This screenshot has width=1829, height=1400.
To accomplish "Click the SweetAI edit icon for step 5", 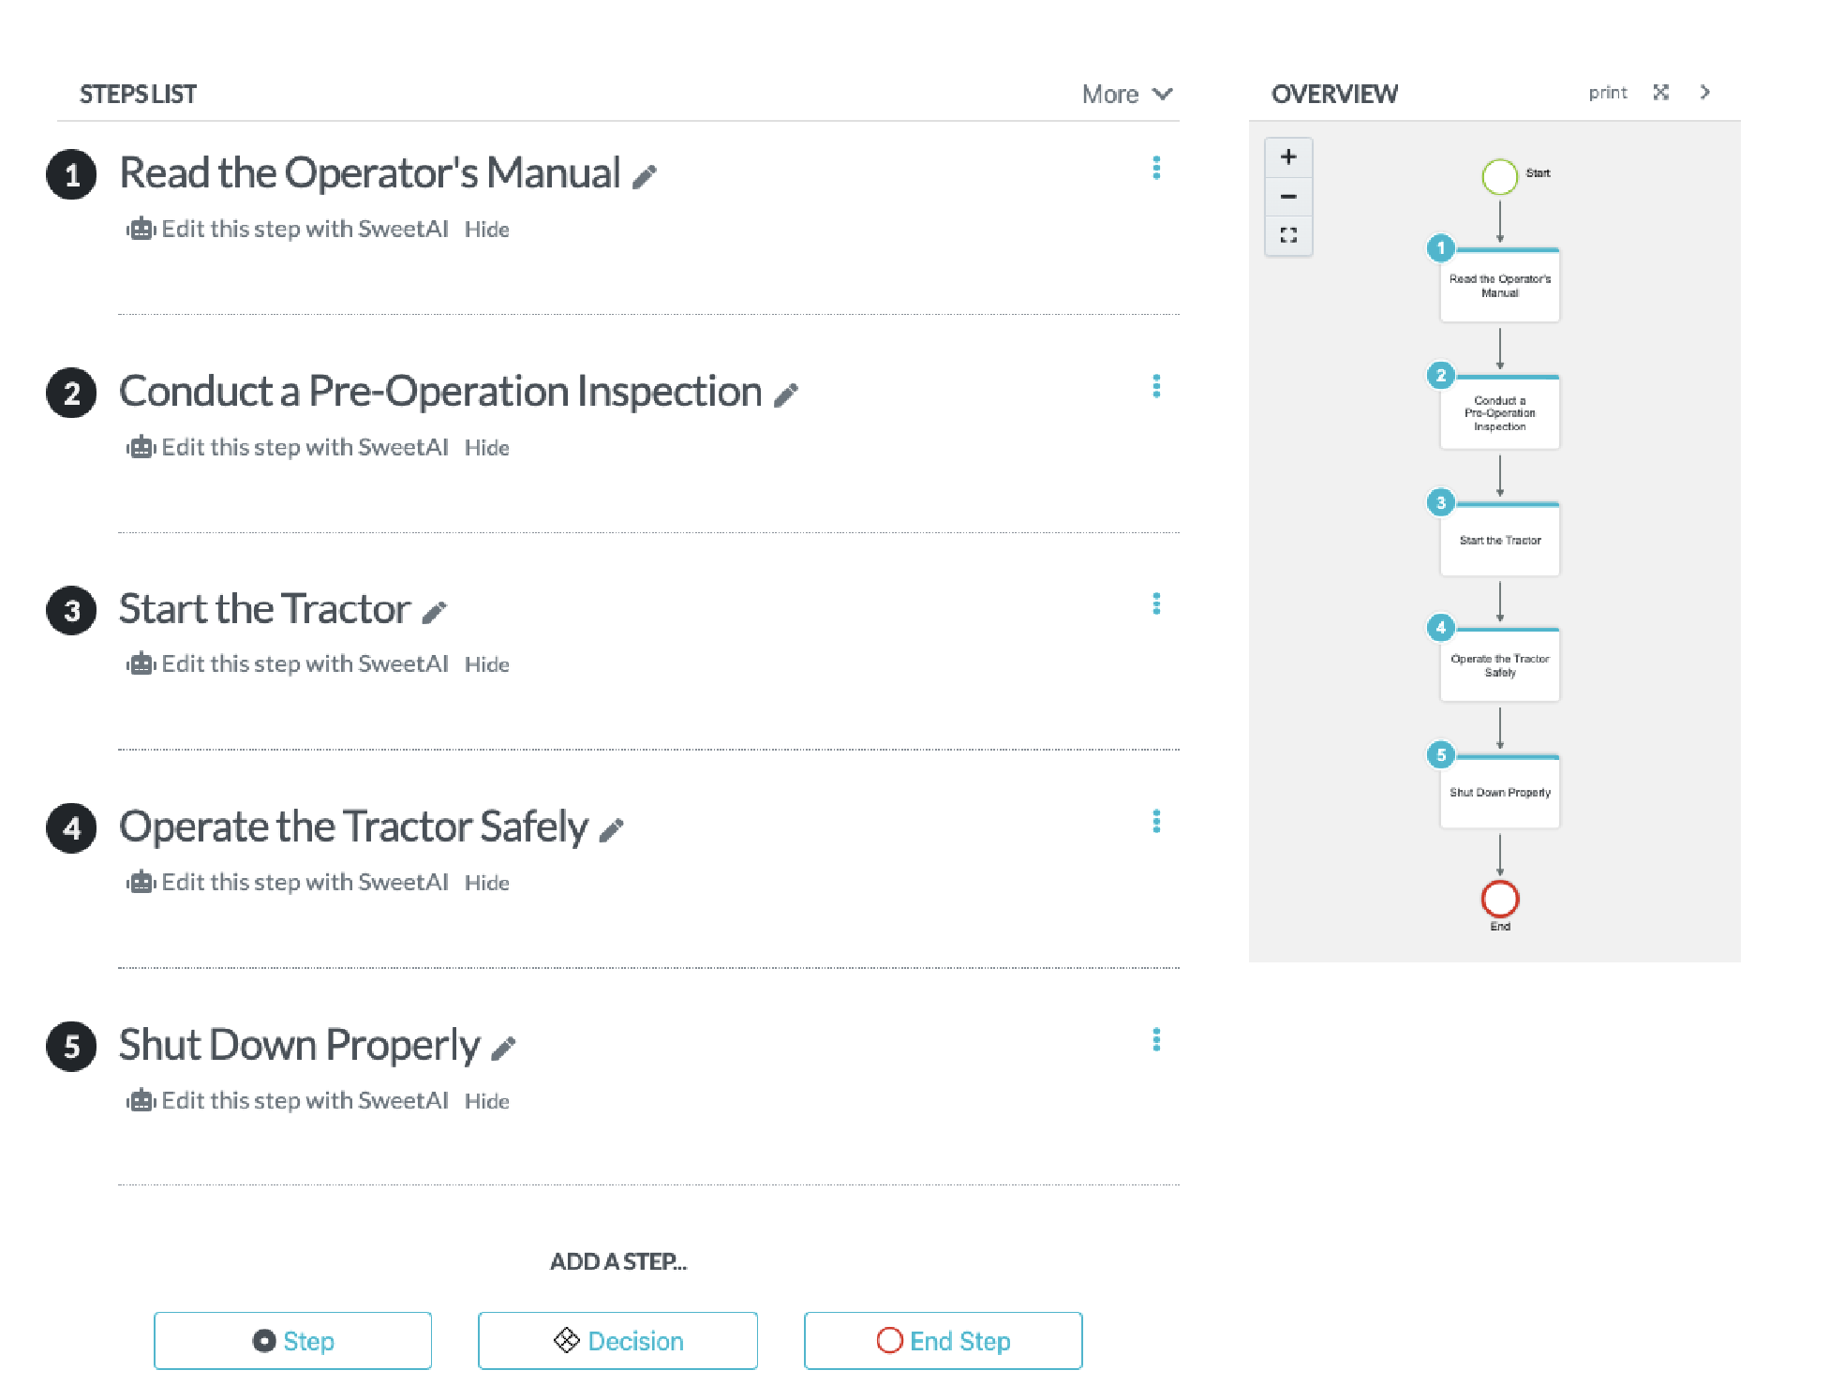I will coord(141,1098).
